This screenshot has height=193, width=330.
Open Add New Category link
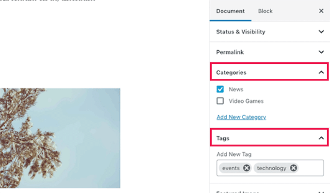241,117
